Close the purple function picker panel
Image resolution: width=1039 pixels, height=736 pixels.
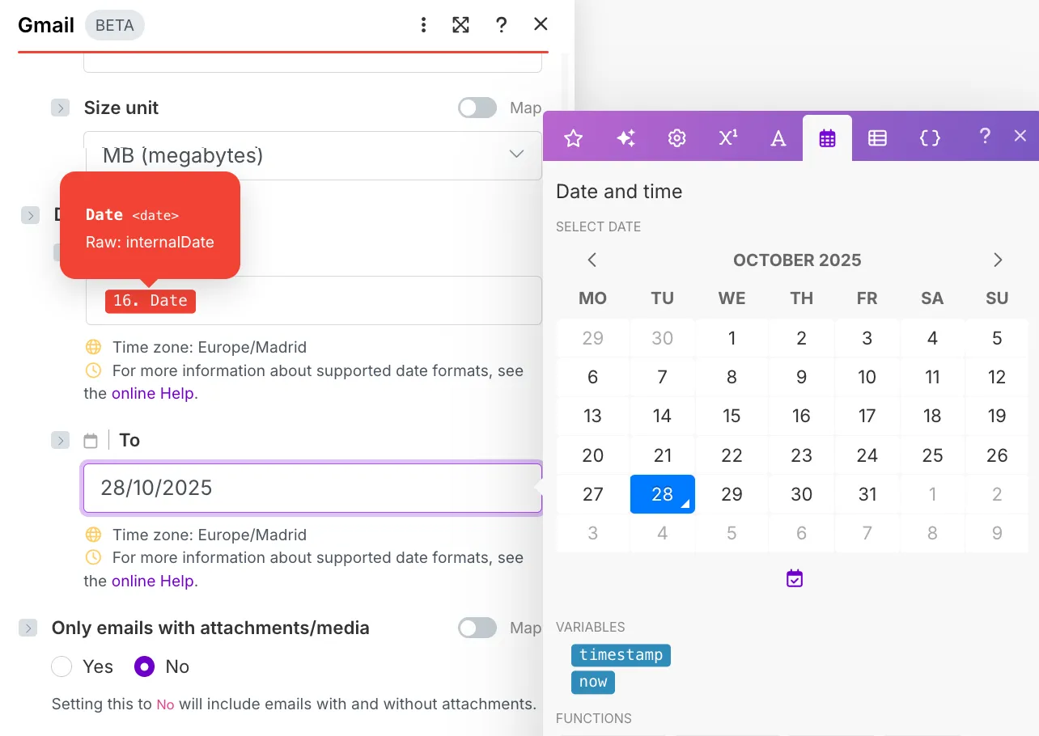point(1020,136)
